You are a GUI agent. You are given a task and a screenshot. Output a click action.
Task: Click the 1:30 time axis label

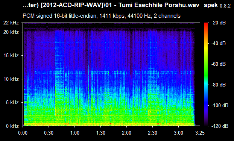(x=100, y=133)
